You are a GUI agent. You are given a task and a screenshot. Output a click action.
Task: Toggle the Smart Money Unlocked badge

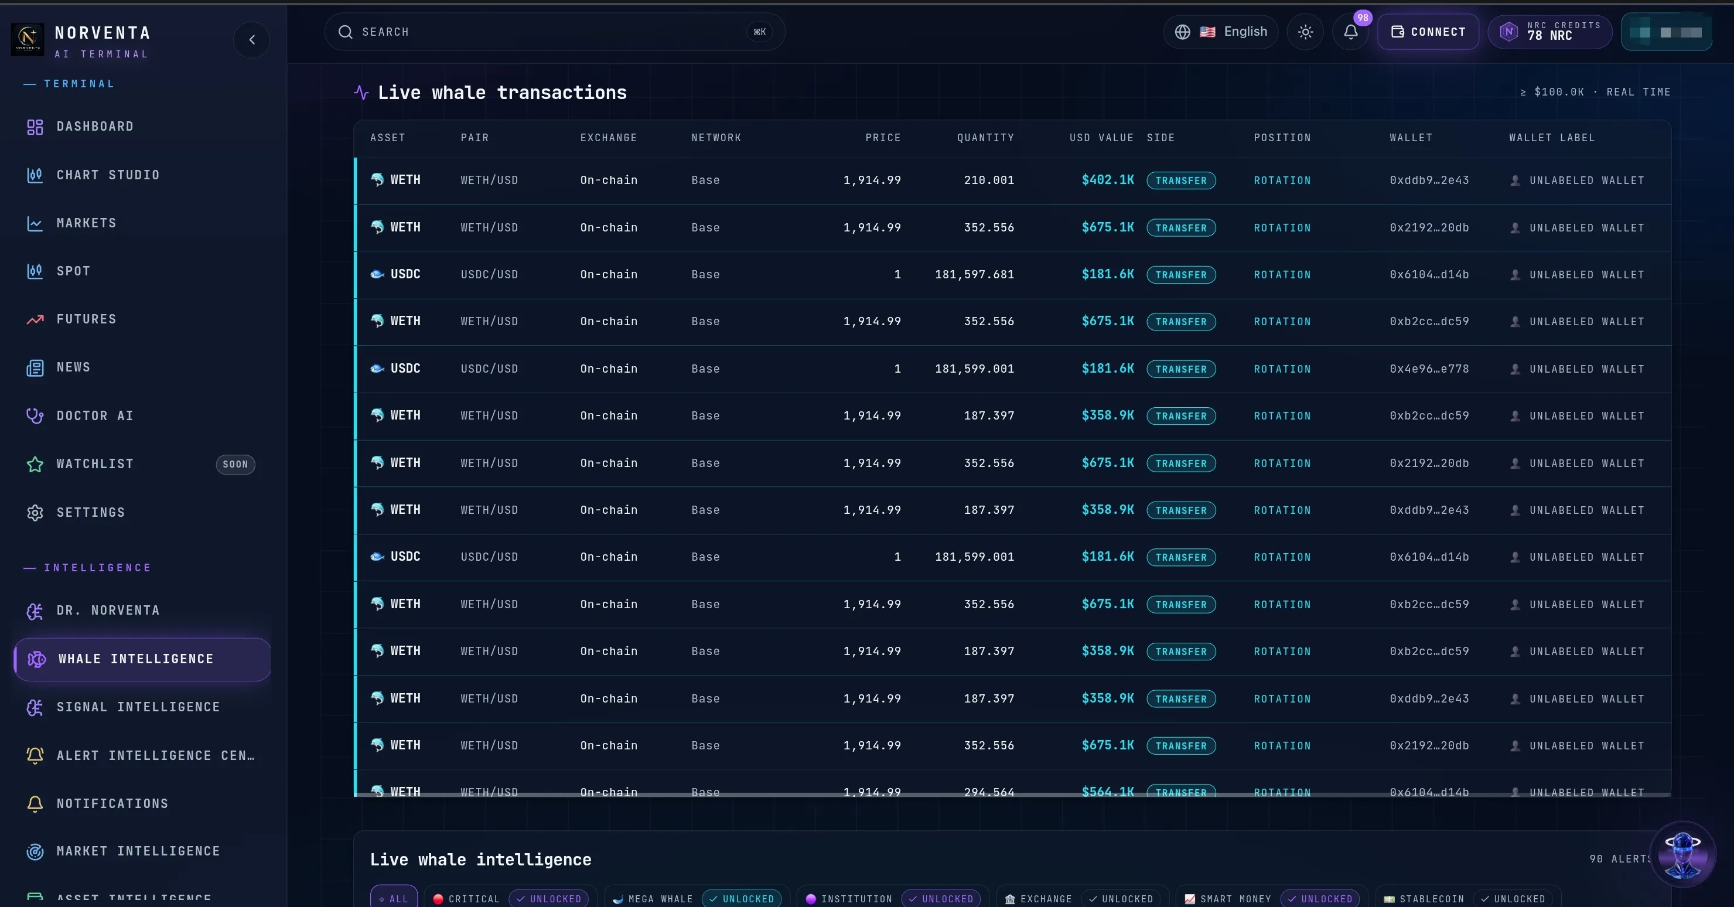coord(1320,899)
